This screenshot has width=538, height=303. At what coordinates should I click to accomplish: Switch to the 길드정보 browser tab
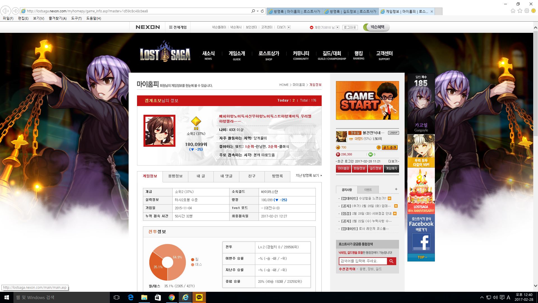tap(350, 12)
